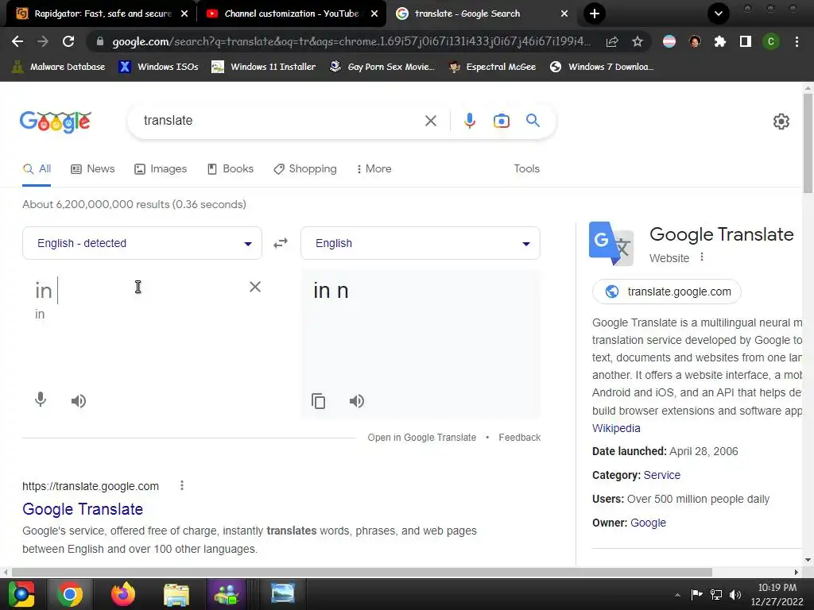The image size is (814, 610).
Task: Click into the Google search text field
Action: coord(281,121)
